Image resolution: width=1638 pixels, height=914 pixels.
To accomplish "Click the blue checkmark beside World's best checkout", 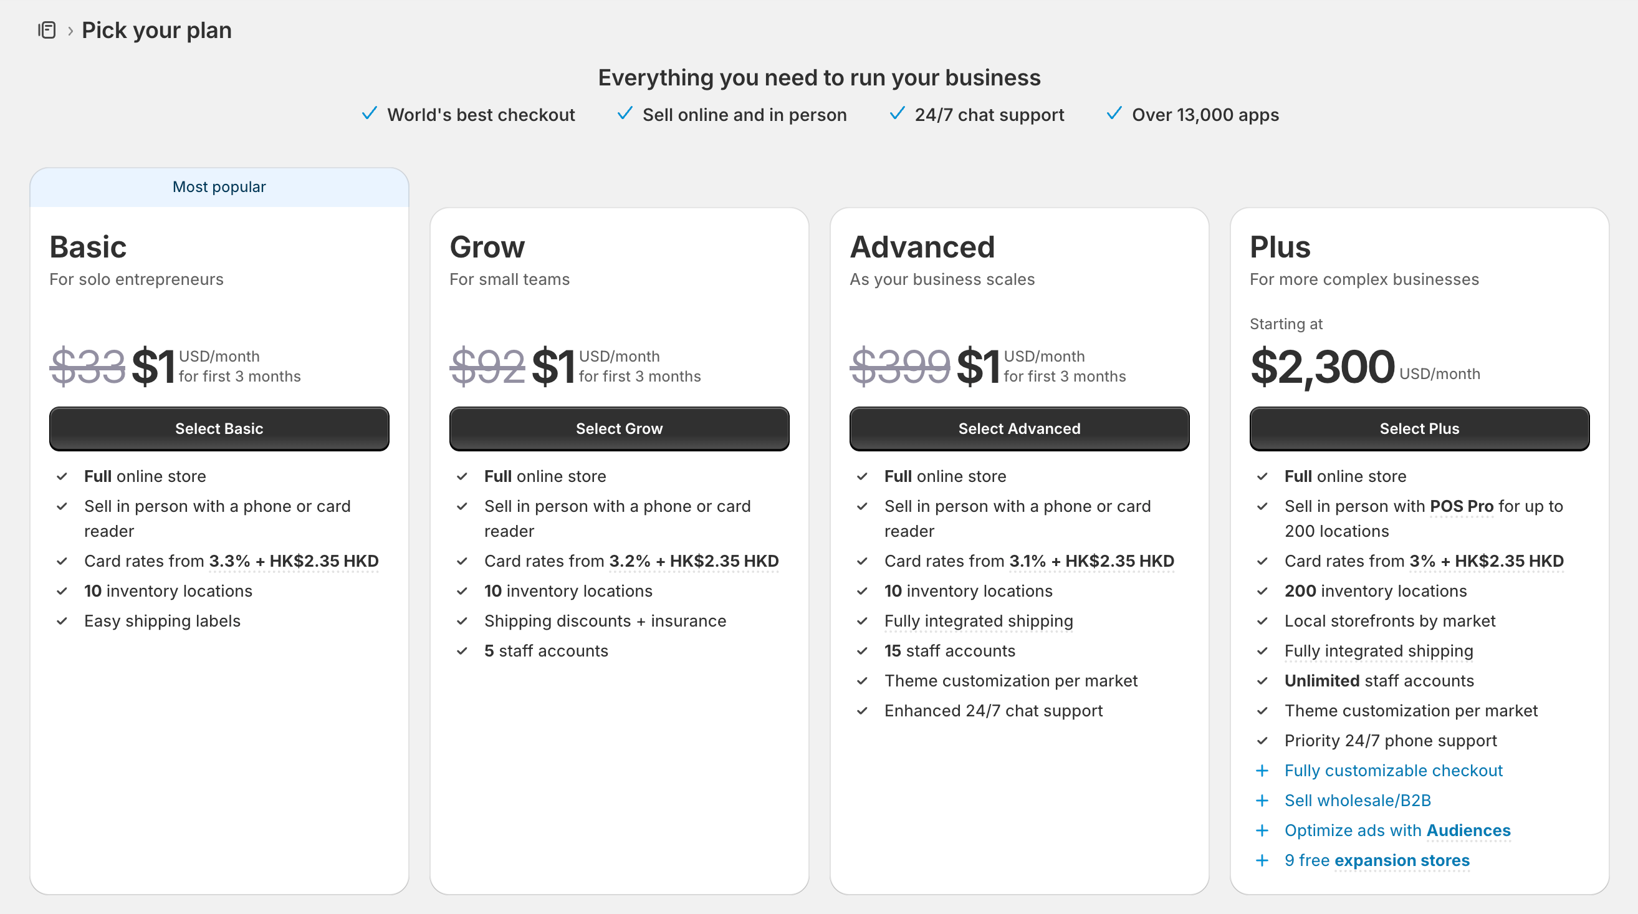I will (370, 113).
